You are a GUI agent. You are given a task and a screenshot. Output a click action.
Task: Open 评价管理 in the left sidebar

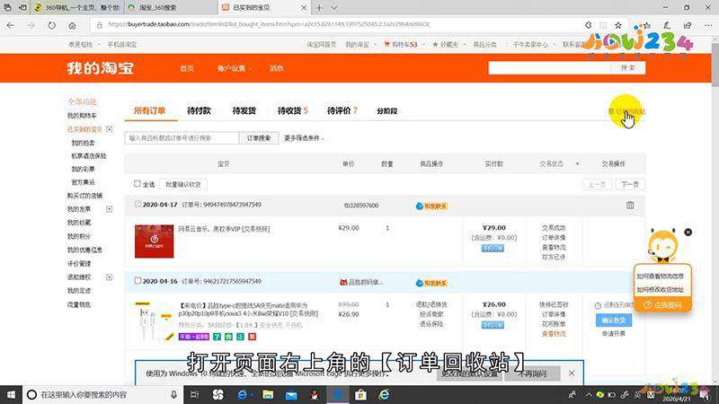tap(79, 264)
